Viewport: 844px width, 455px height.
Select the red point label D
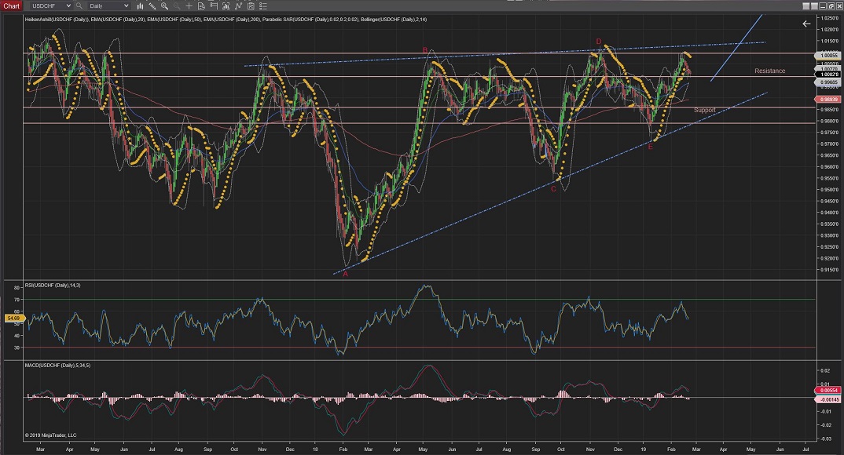(x=599, y=42)
